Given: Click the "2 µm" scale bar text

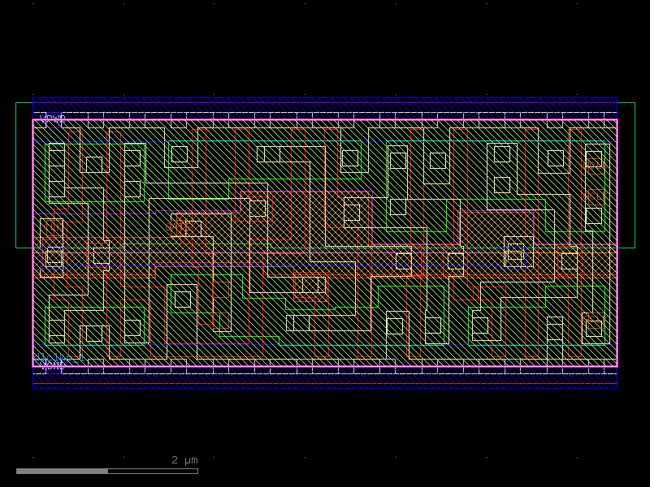Looking at the screenshot, I should click(184, 460).
